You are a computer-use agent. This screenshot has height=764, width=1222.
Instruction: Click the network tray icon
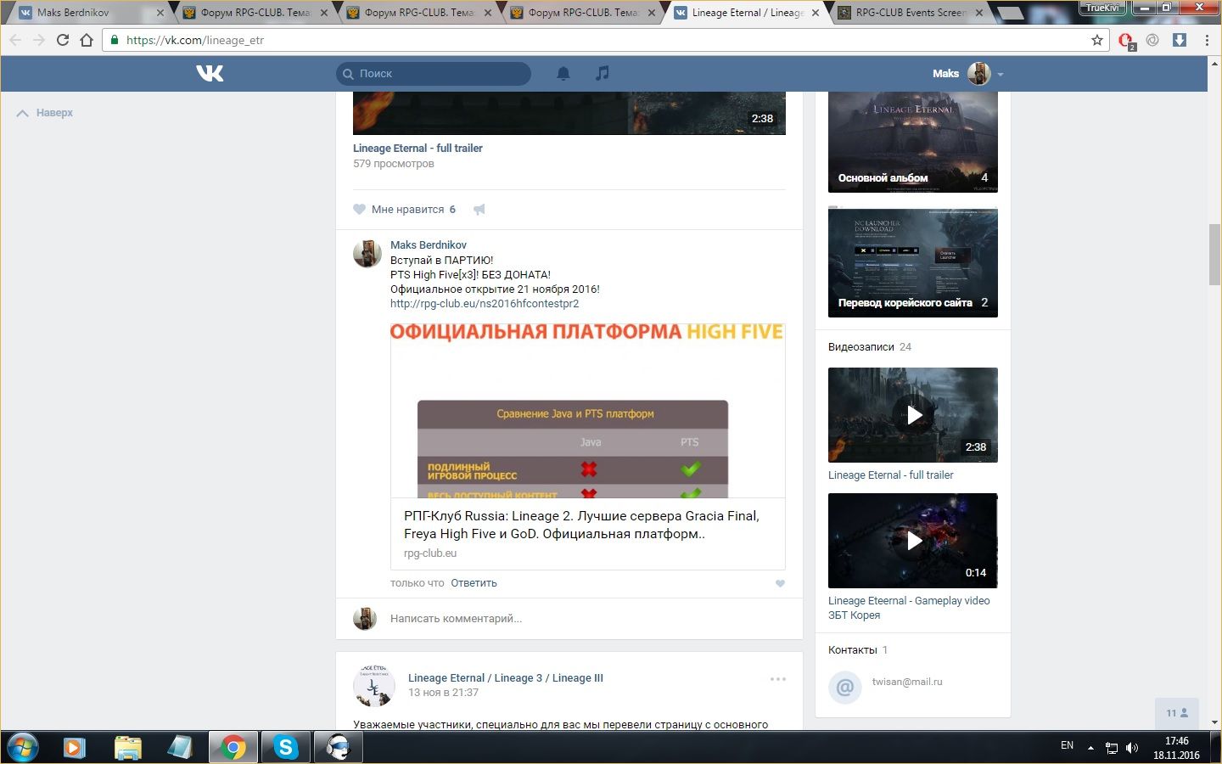1112,748
